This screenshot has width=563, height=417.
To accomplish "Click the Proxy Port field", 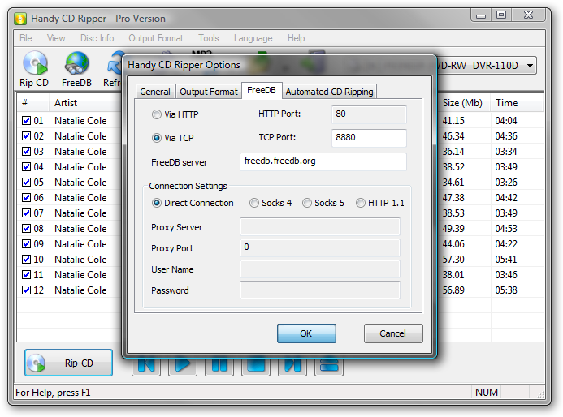I will click(x=320, y=247).
